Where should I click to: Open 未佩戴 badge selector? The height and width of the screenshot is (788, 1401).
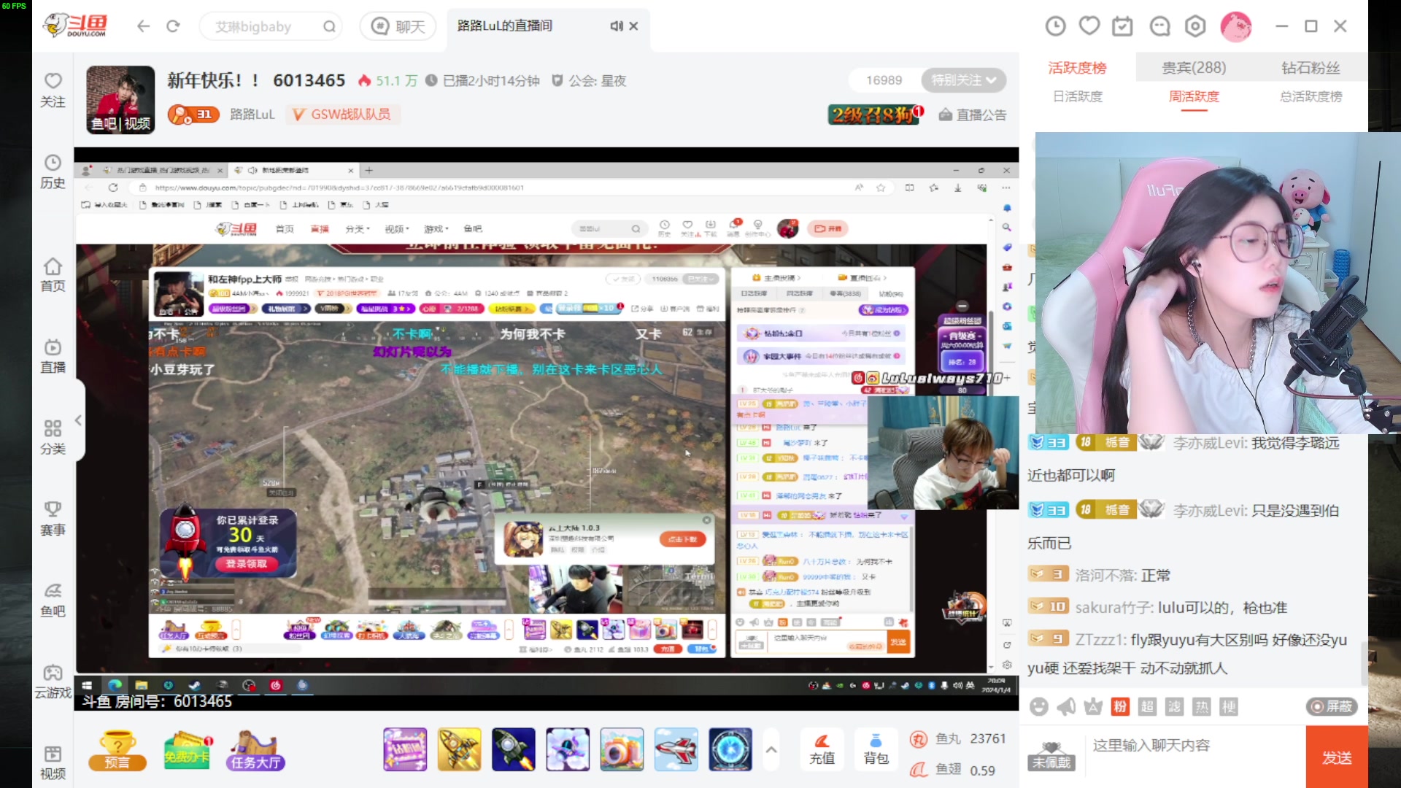tap(1051, 755)
